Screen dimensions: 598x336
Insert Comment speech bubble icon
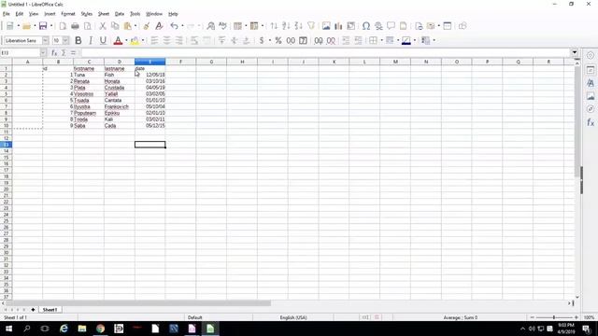(x=391, y=26)
